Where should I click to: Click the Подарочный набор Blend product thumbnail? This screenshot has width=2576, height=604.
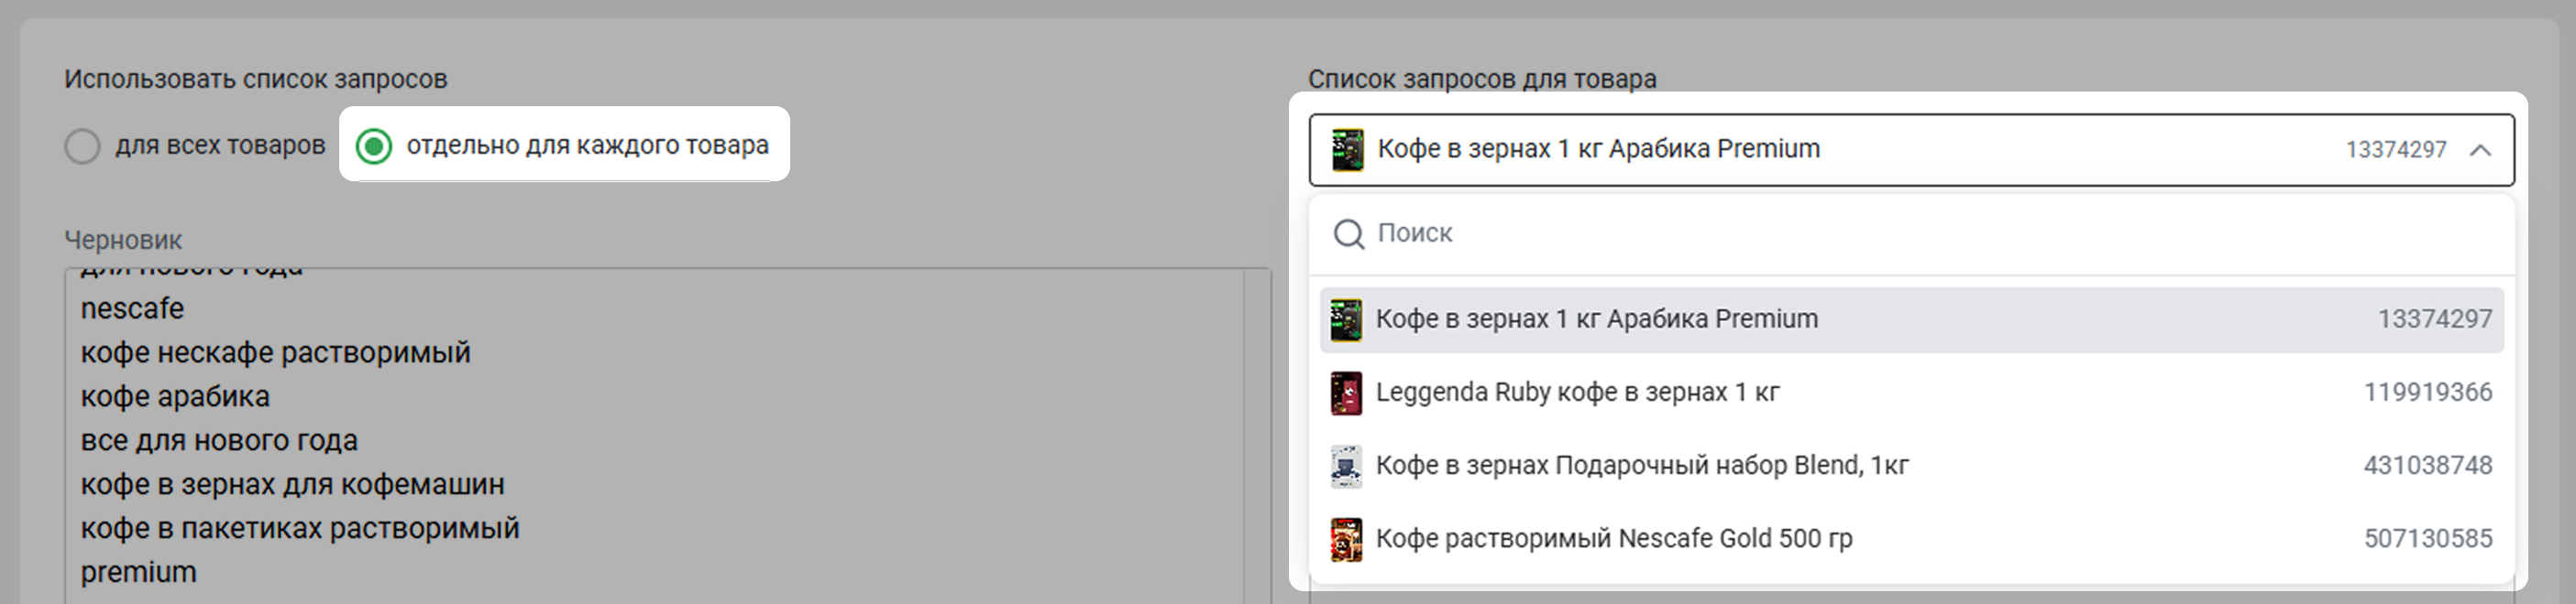point(1346,466)
